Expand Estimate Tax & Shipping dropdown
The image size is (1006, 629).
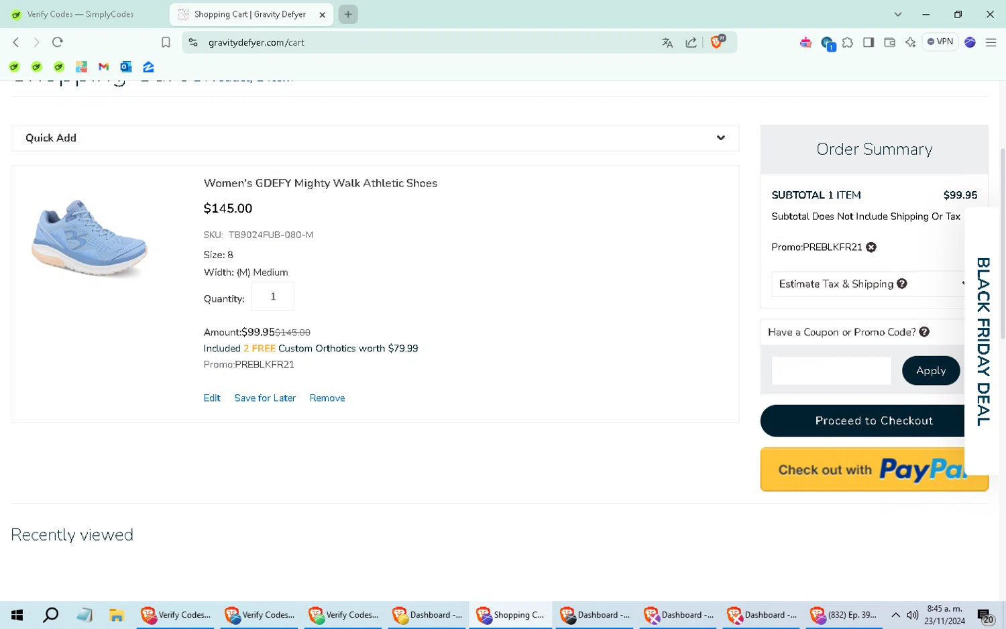pos(869,284)
